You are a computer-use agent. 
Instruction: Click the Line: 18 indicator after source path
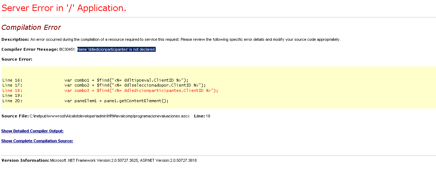[x=202, y=116]
